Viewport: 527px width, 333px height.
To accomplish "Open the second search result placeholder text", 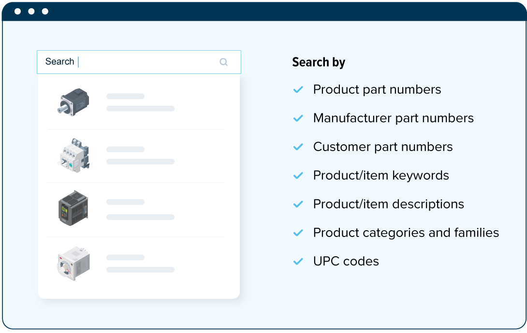I will (140, 155).
